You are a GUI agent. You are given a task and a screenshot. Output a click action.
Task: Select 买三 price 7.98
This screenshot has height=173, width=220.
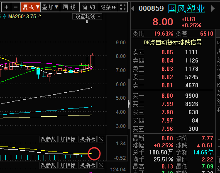tap(167, 112)
